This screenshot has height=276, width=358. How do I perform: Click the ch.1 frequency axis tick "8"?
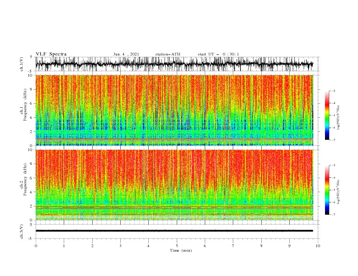(x=32, y=89)
